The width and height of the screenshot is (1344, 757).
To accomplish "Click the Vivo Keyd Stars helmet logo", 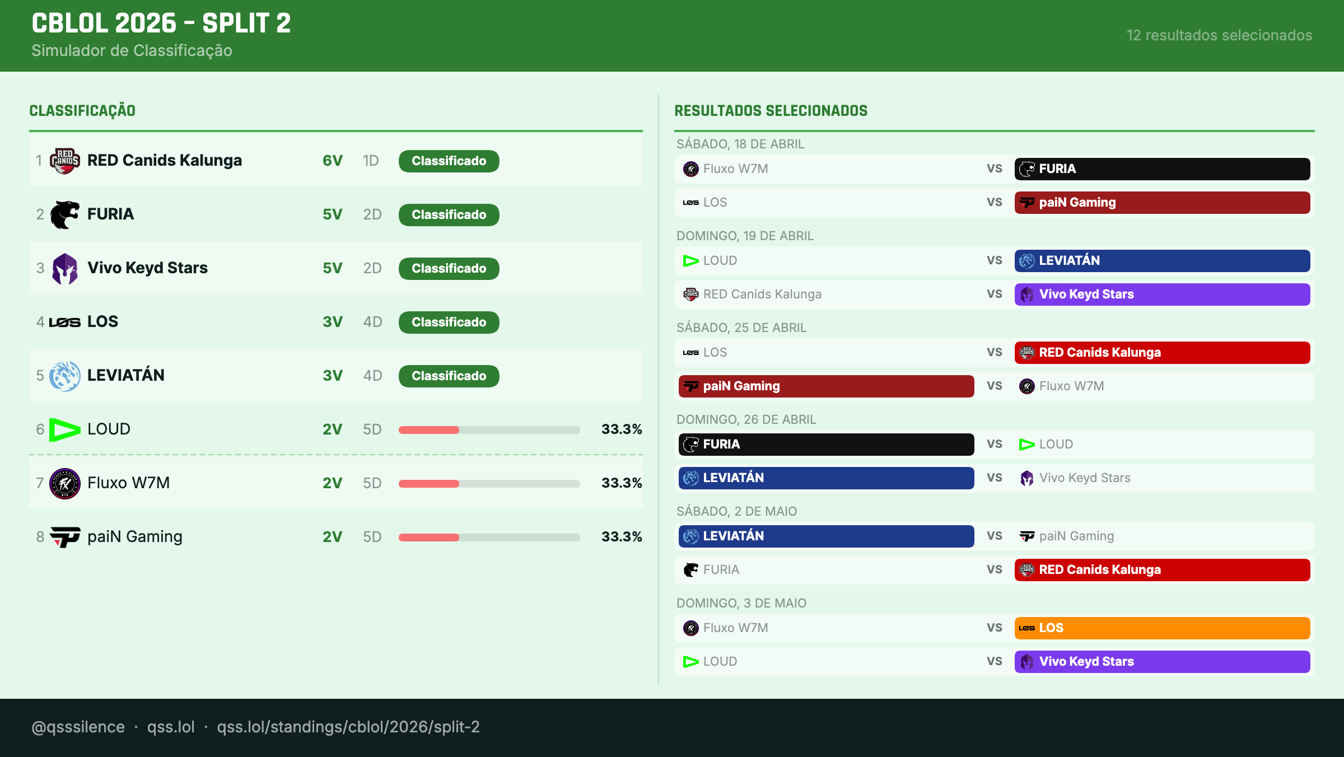I will (x=65, y=268).
